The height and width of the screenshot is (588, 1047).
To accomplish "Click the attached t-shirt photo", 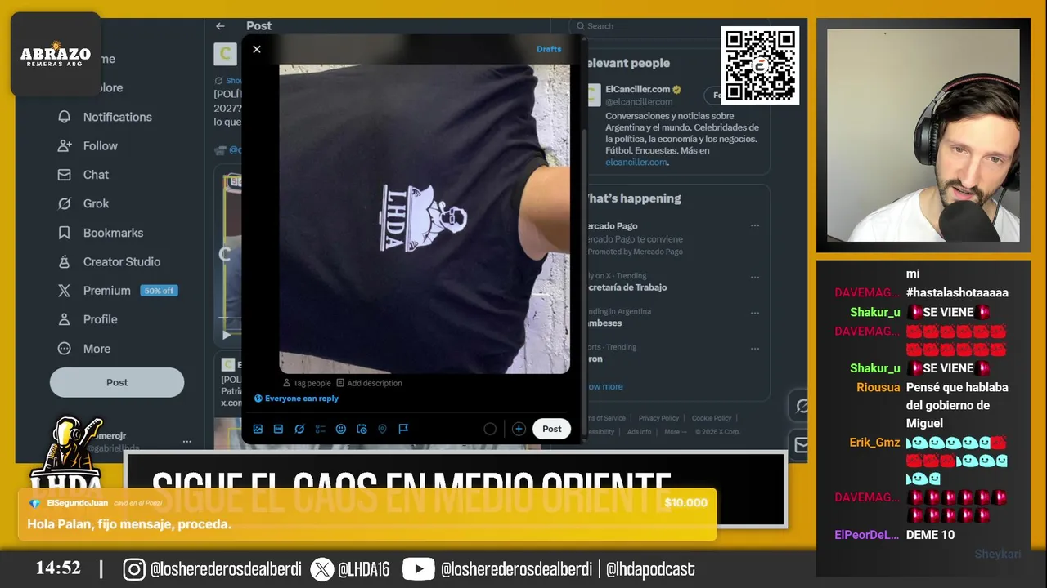I will point(425,219).
